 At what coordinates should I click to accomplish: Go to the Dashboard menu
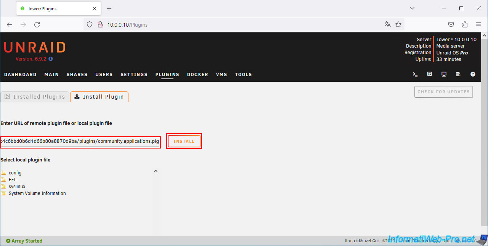(20, 75)
